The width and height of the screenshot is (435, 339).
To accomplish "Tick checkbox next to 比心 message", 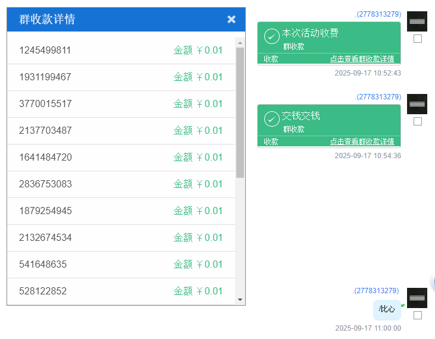I will click(418, 315).
